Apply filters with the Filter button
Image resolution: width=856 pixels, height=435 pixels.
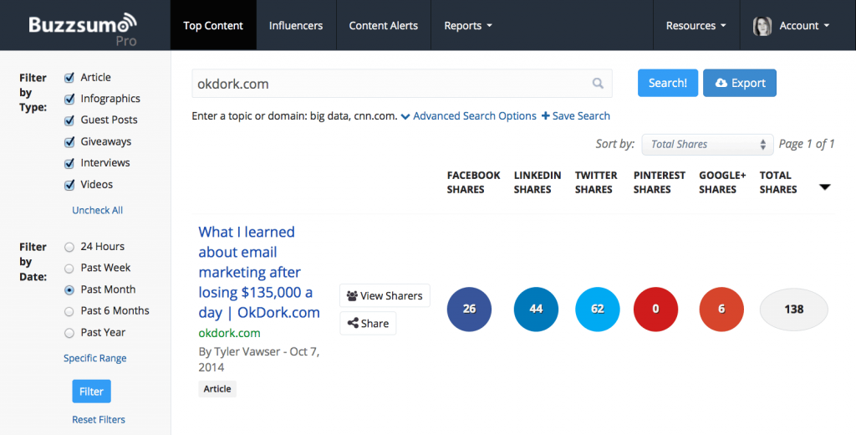click(x=91, y=391)
